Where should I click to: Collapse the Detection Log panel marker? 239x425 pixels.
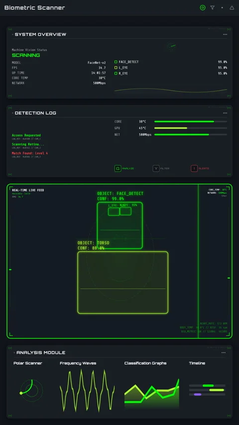13,113
